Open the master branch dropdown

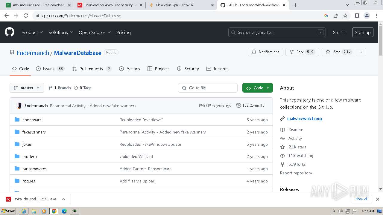[x=27, y=88]
